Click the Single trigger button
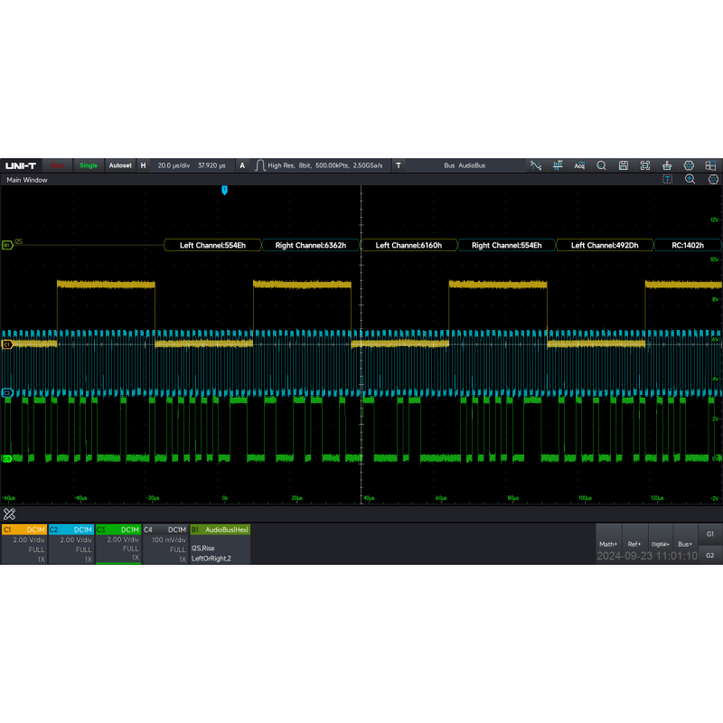723x723 pixels. (x=88, y=165)
